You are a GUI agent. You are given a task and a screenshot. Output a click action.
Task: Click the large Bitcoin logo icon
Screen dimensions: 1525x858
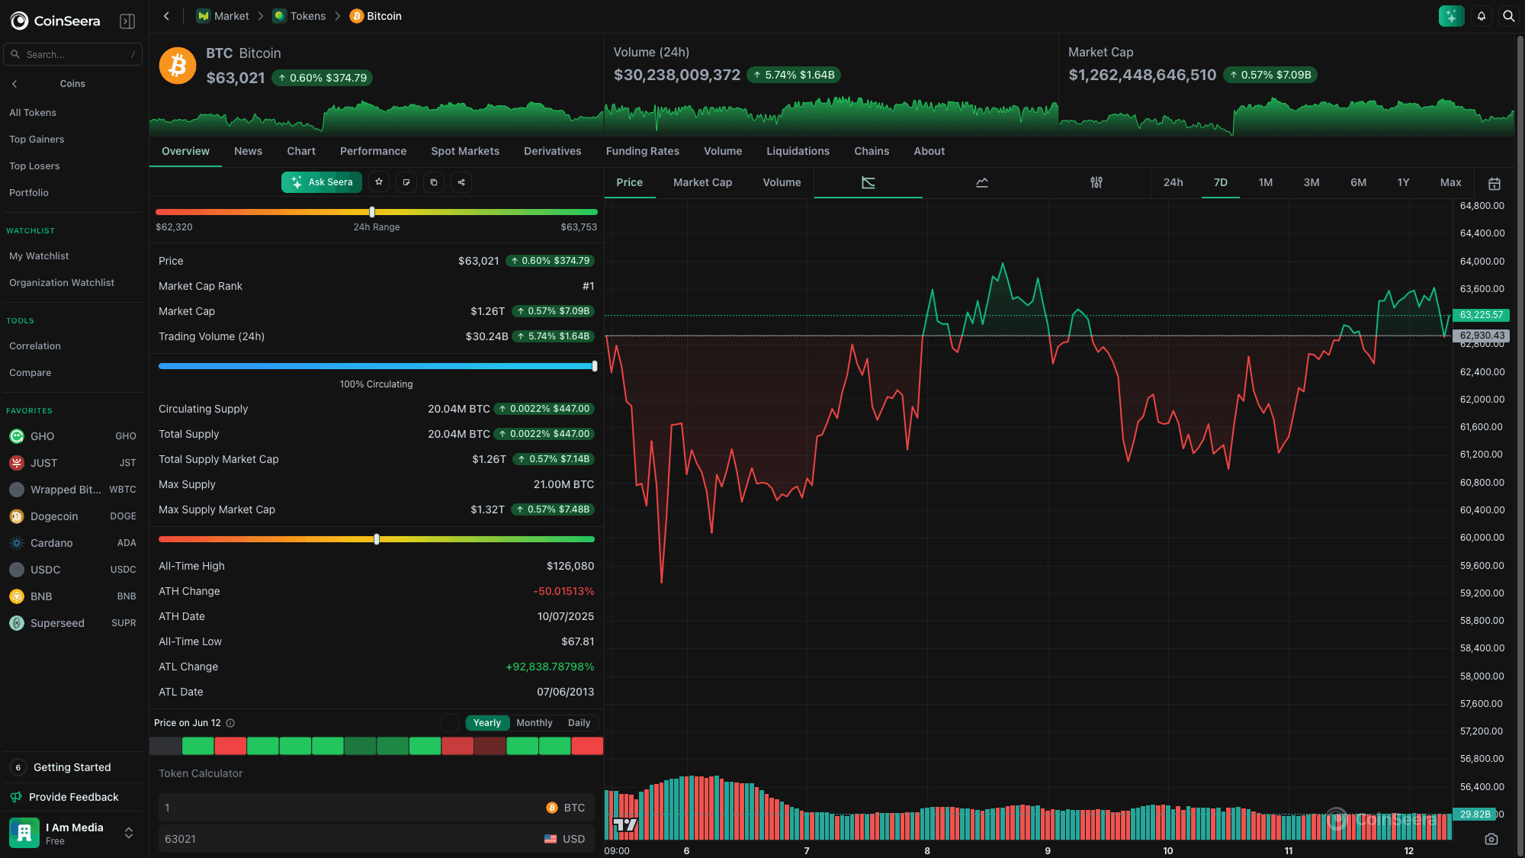pyautogui.click(x=178, y=66)
